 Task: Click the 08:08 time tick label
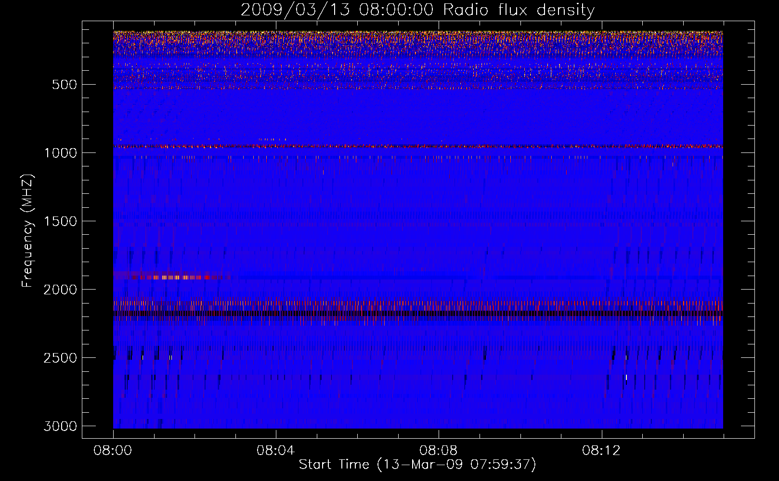[x=438, y=451]
